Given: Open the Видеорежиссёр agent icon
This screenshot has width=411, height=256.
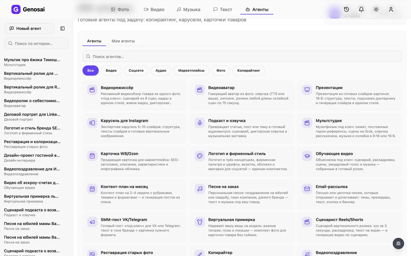Looking at the screenshot, I should (x=92, y=90).
